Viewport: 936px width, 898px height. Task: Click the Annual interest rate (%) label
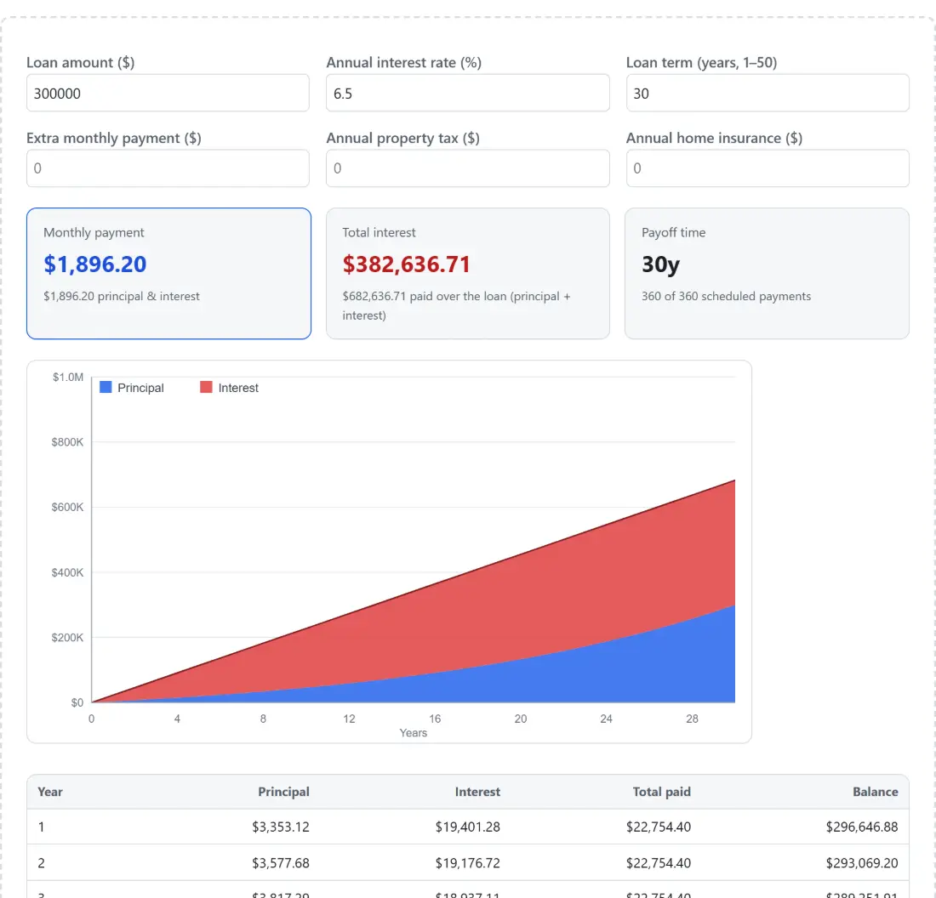(x=403, y=63)
